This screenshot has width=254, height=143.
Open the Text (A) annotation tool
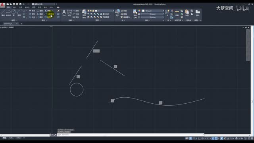(64, 13)
